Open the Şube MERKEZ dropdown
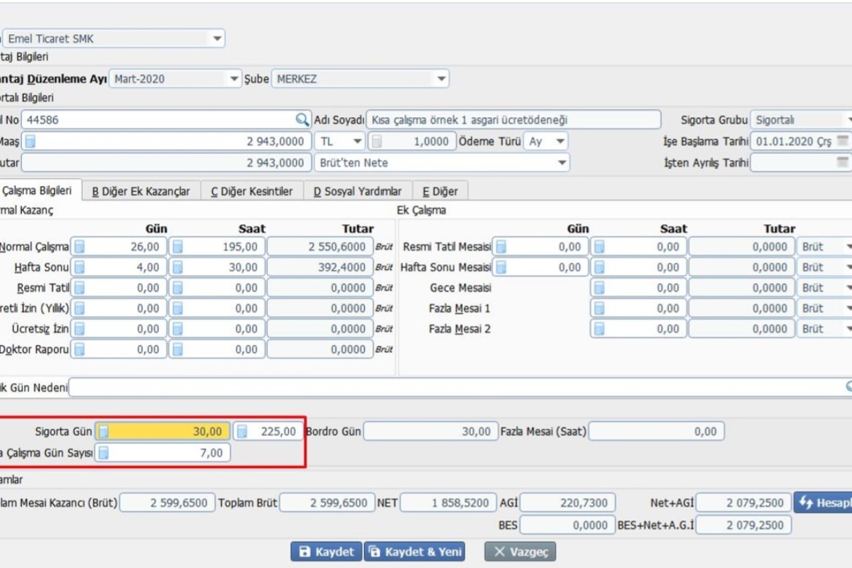The image size is (852, 568). tap(441, 79)
